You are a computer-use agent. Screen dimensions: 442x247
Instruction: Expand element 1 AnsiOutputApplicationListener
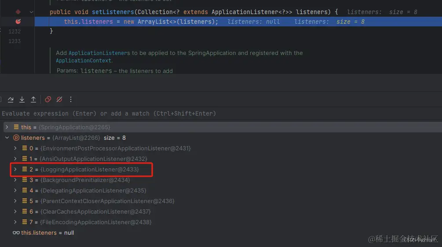pos(15,159)
